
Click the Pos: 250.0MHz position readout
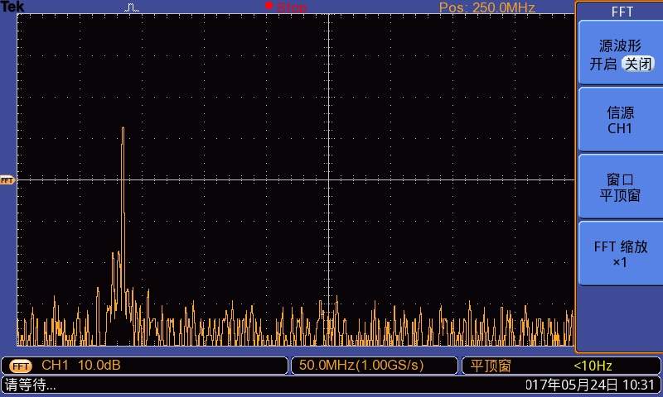tap(487, 7)
